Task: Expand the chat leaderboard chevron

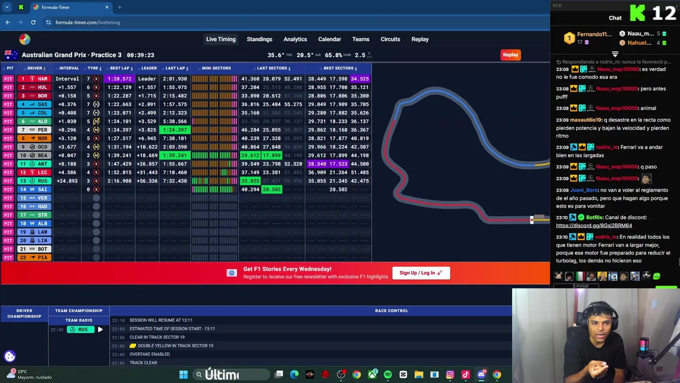Action: tap(615, 54)
